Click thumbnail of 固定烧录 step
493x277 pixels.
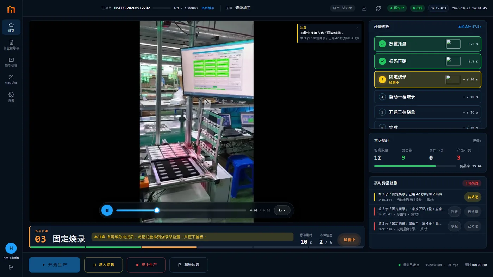coord(453,79)
